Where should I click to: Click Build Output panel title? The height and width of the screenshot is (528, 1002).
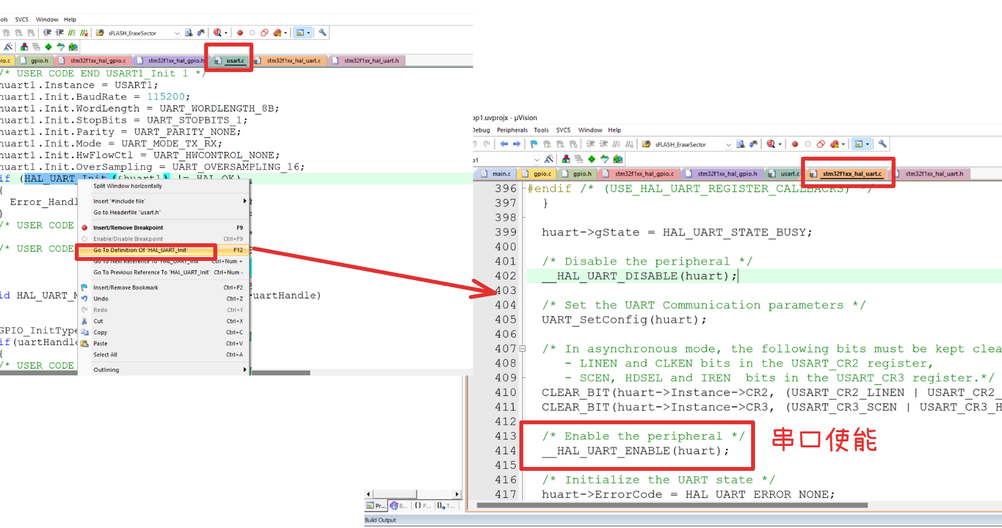[380, 520]
